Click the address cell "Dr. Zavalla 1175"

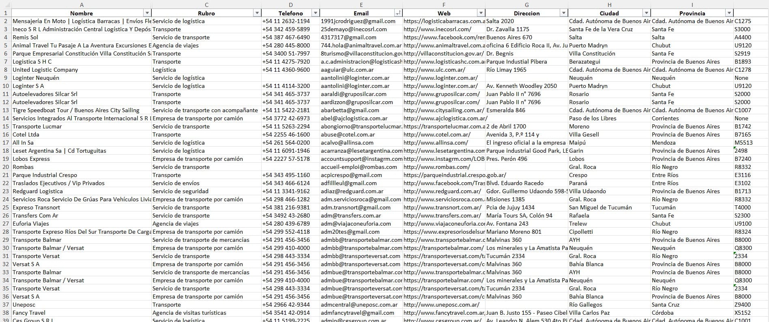point(526,29)
